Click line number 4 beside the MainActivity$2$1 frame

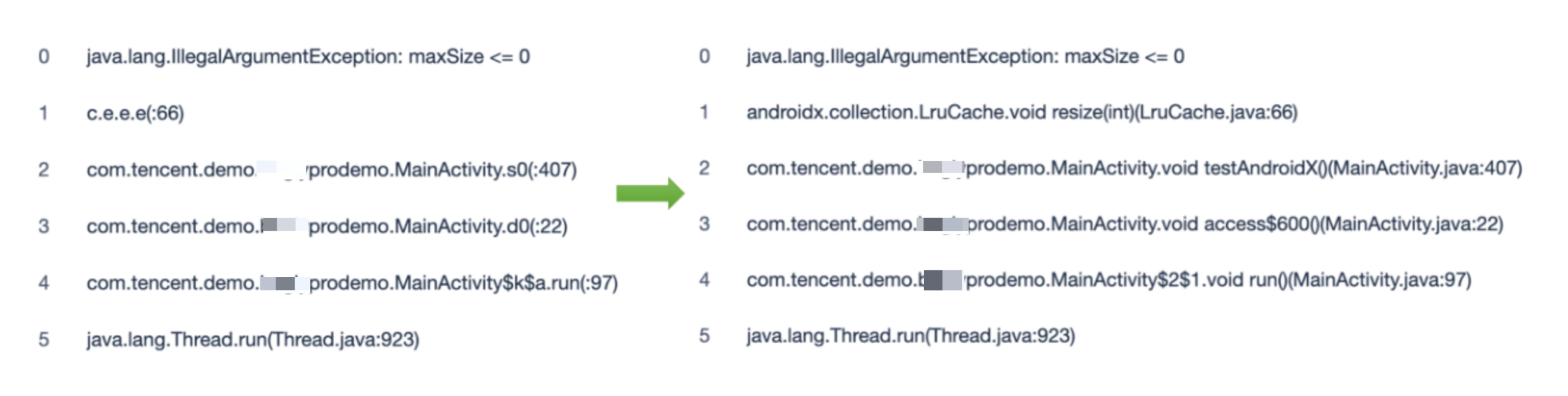point(704,280)
